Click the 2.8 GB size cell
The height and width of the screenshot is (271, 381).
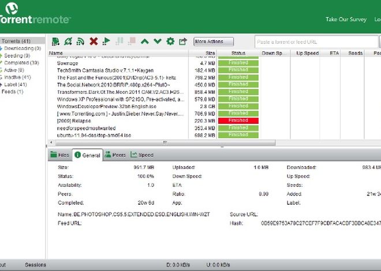208,107
